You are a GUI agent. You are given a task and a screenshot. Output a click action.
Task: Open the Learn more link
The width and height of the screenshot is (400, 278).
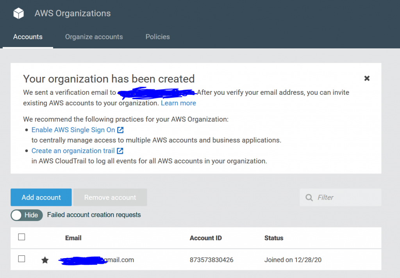[178, 103]
